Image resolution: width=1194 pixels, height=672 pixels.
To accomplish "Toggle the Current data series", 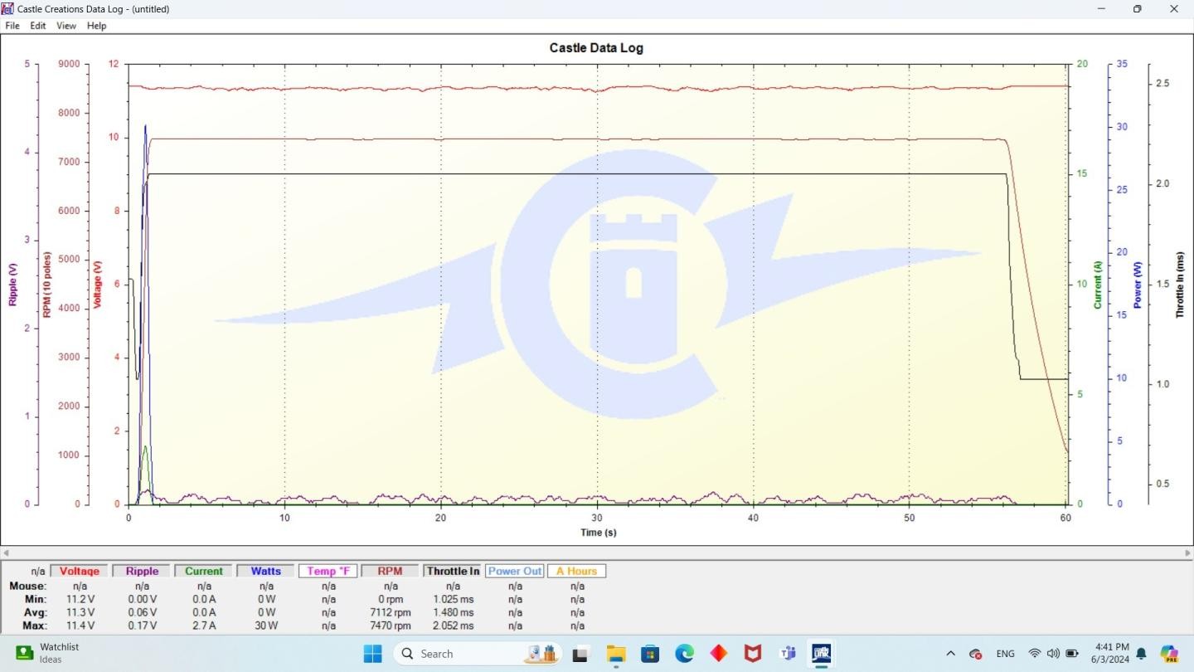I will [204, 571].
